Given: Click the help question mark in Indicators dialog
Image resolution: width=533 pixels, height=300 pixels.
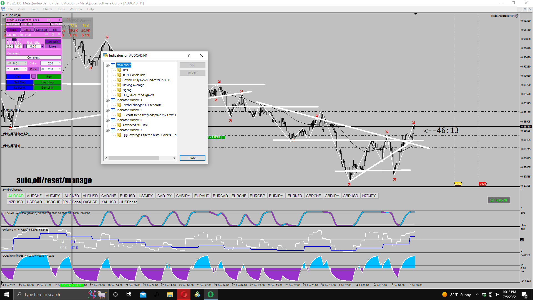Looking at the screenshot, I should click(189, 55).
